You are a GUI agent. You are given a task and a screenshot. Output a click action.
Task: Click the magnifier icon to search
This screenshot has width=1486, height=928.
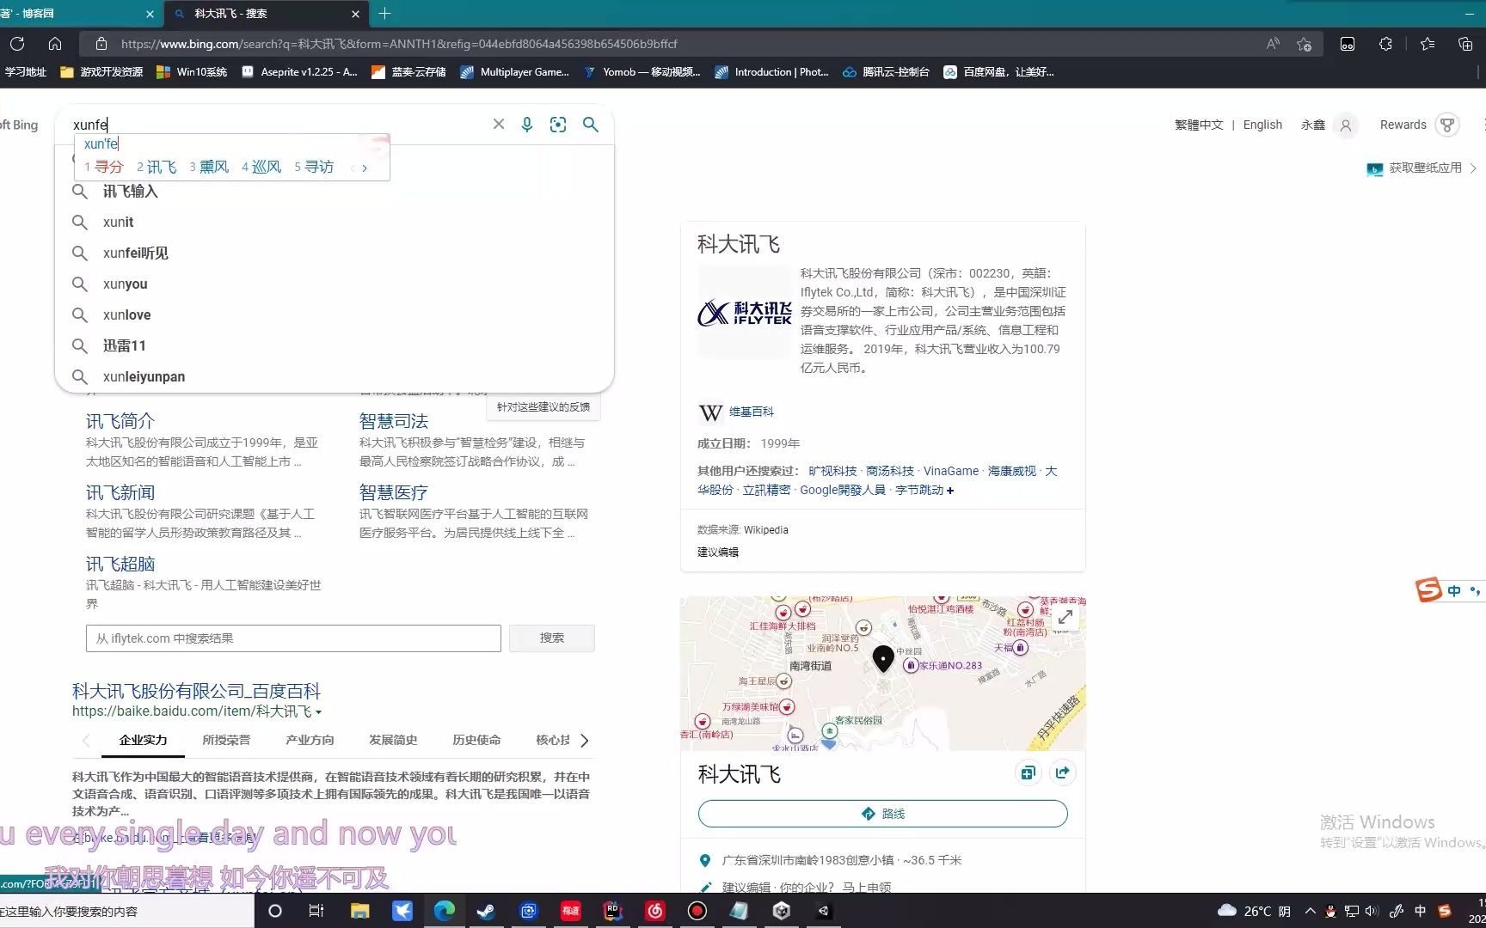[x=590, y=124]
